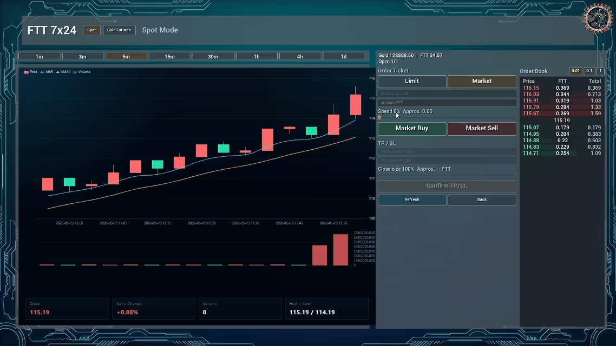This screenshot has height=346, width=616.
Task: Choose the Limit order type
Action: point(412,81)
